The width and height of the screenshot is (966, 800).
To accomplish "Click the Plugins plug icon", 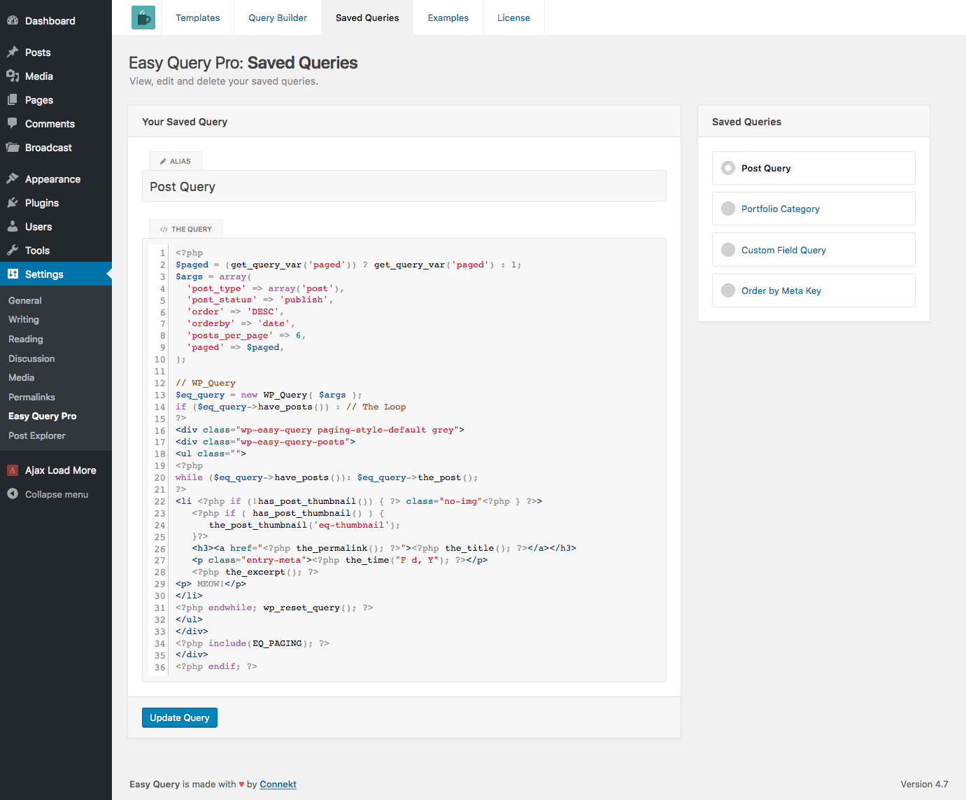I will [13, 203].
